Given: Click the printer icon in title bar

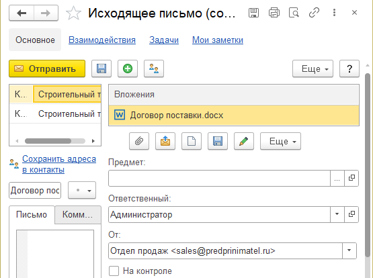Looking at the screenshot, I should coord(274,13).
